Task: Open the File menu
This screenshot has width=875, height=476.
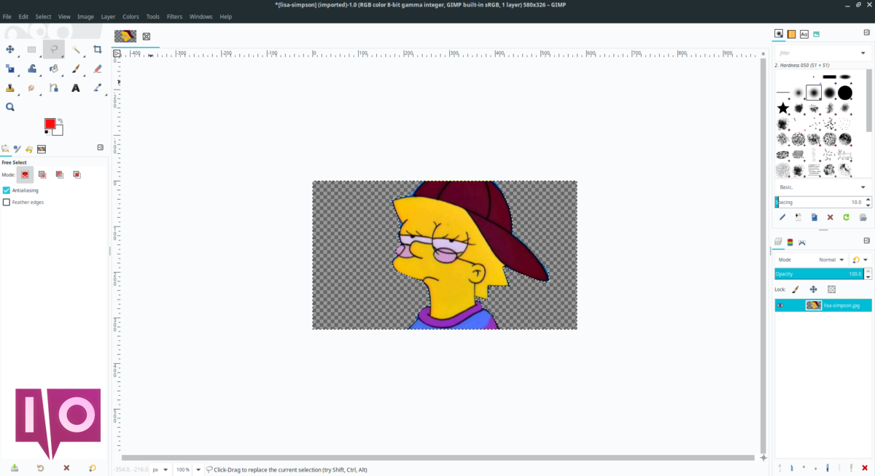Action: (7, 16)
